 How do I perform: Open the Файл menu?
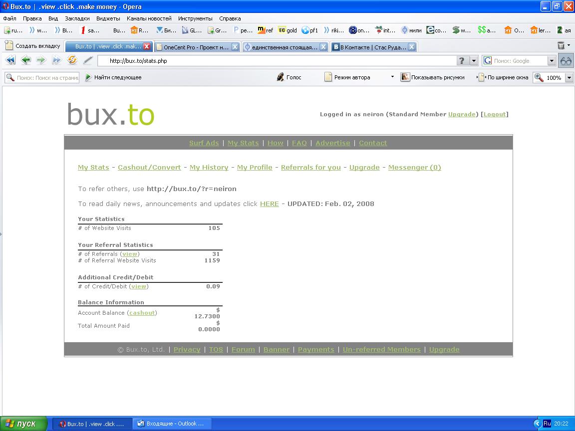pyautogui.click(x=9, y=18)
